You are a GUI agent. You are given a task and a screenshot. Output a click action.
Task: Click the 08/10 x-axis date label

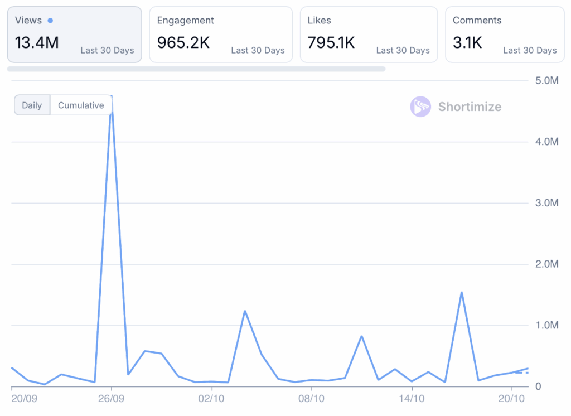pos(311,399)
